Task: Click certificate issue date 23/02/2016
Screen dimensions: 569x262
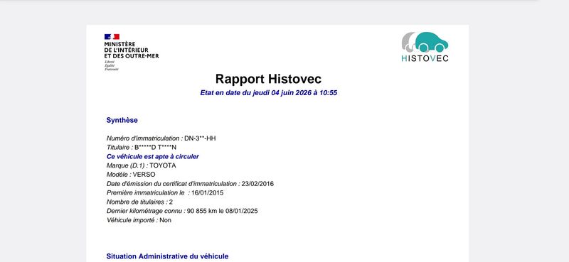Action: (x=257, y=184)
